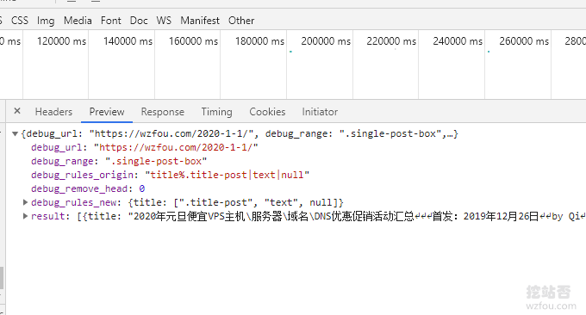This screenshot has height=315, width=586.
Task: Collapse the root JSON object arrow
Action: 15,133
